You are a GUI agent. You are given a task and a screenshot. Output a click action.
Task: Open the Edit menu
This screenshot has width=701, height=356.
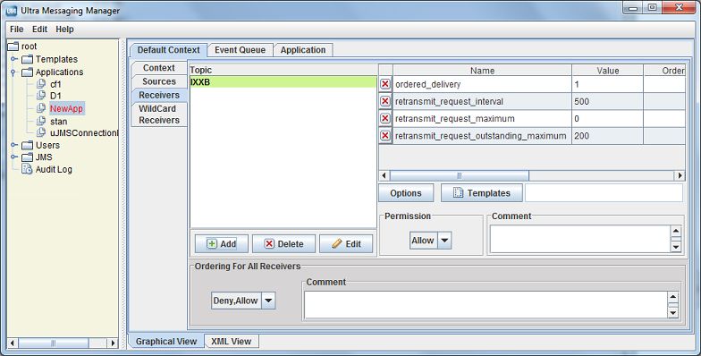[x=39, y=29]
